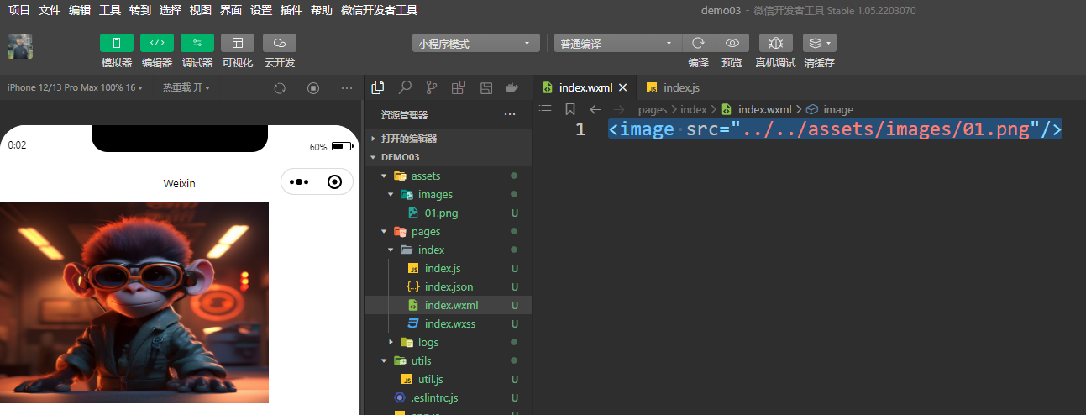Open 资源管理器 more actions ellipsis
Viewport: 1086px width, 415px height.
[510, 114]
